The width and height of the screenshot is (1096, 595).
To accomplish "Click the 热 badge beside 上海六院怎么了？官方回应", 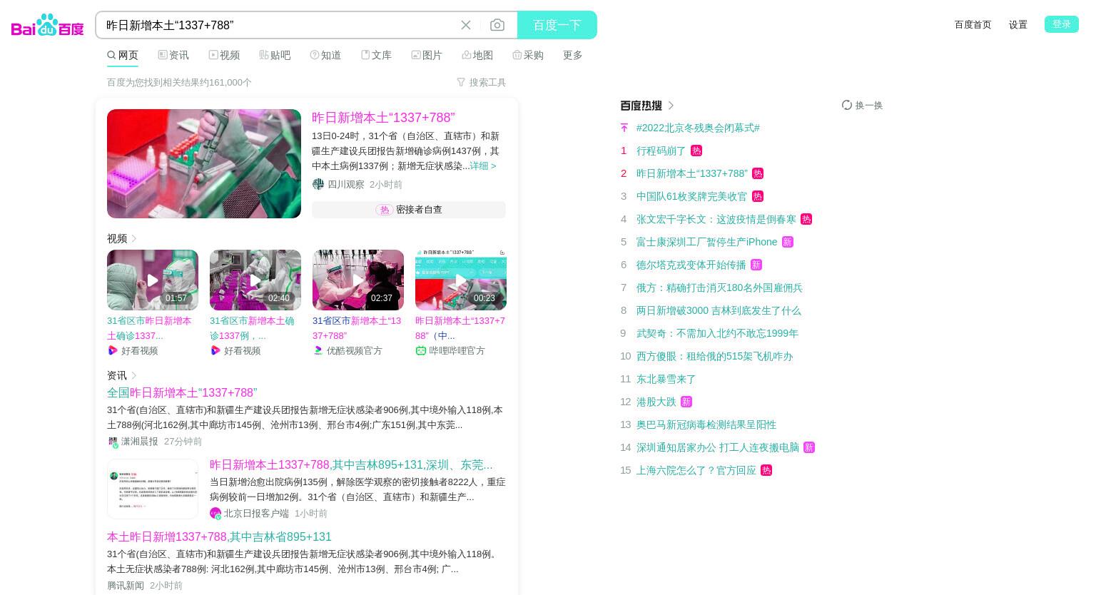I will click(766, 470).
